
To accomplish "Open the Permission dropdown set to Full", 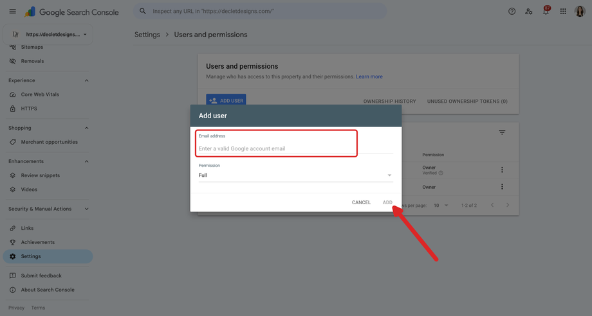I will [x=295, y=175].
